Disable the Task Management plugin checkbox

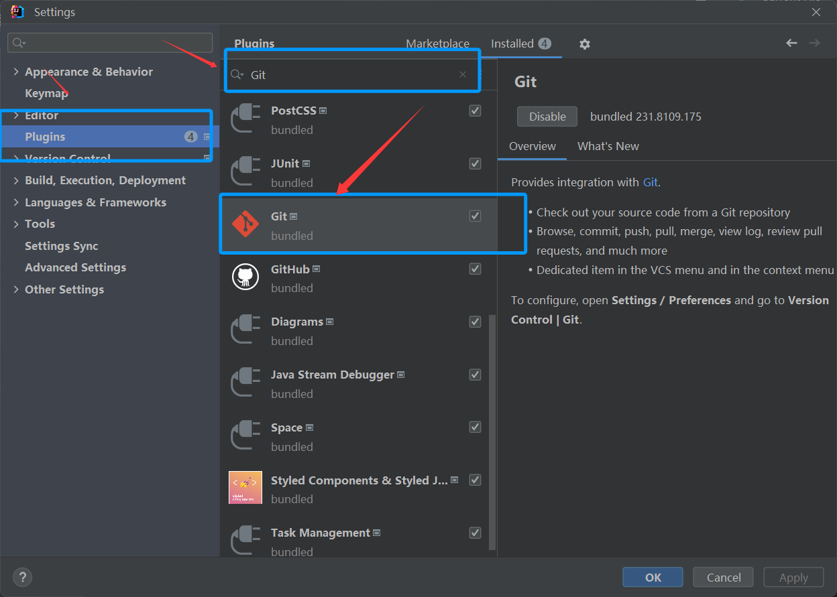tap(476, 533)
